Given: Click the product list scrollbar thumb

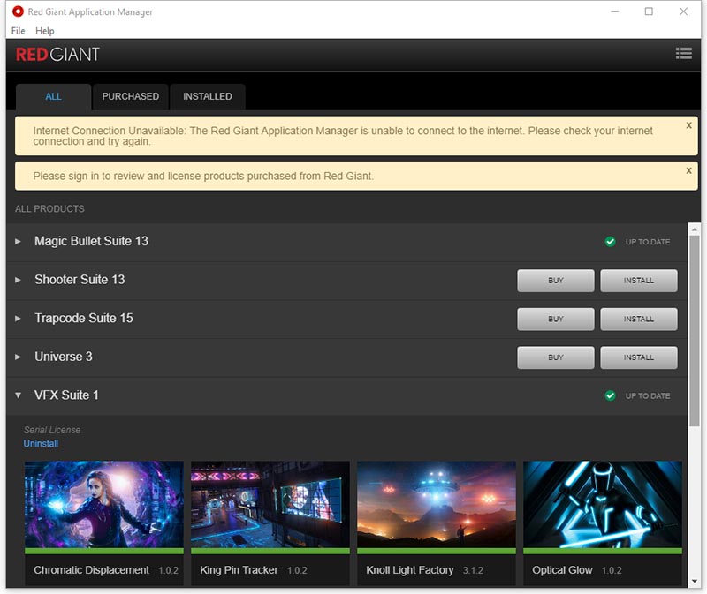Looking at the screenshot, I should (694, 331).
